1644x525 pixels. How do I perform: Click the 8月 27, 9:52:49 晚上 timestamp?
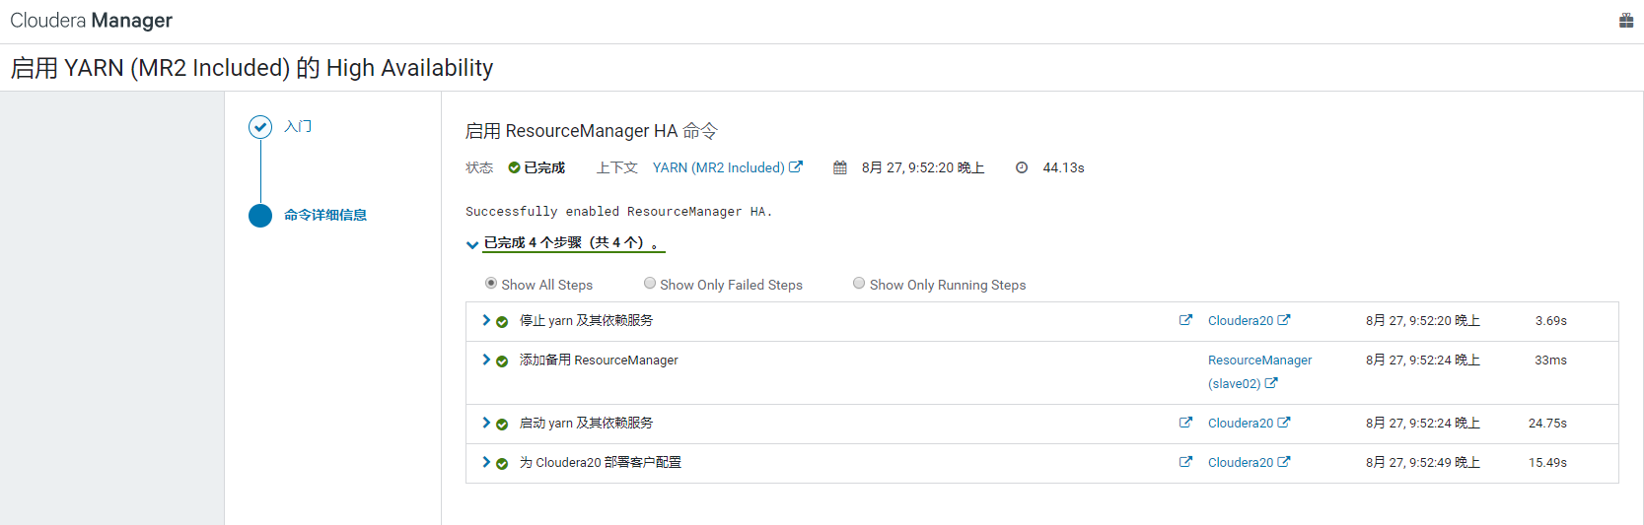click(x=1423, y=463)
